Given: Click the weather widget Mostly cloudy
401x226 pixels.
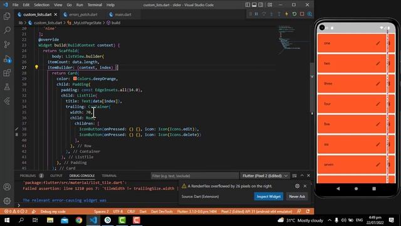Looking at the screenshot, I should click(300, 220).
